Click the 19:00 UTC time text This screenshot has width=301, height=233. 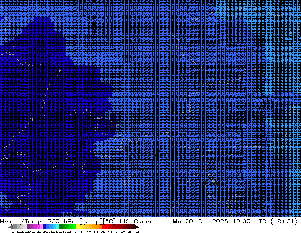pos(249,222)
